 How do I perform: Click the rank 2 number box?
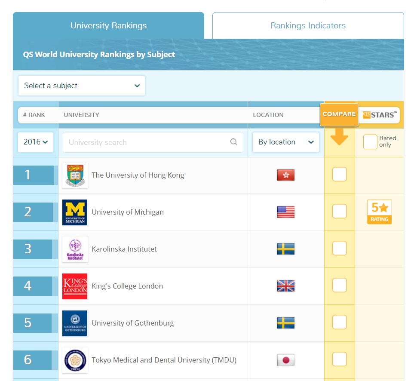tap(33, 212)
